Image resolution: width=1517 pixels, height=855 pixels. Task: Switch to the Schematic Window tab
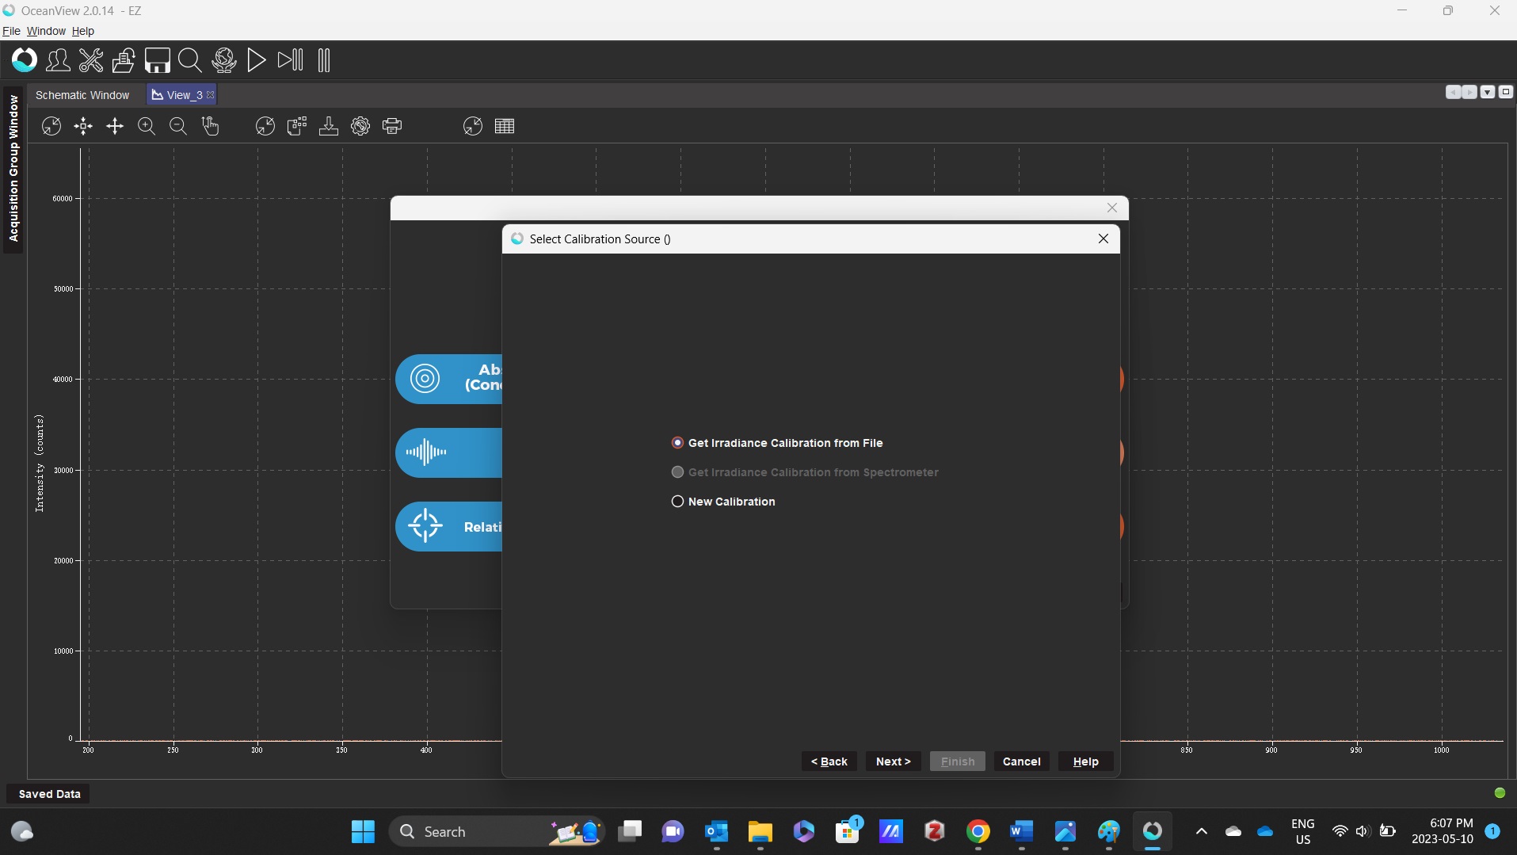point(82,95)
